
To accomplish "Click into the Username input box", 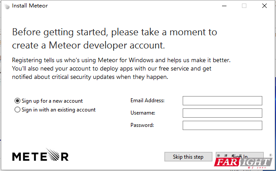I will pyautogui.click(x=222, y=113).
